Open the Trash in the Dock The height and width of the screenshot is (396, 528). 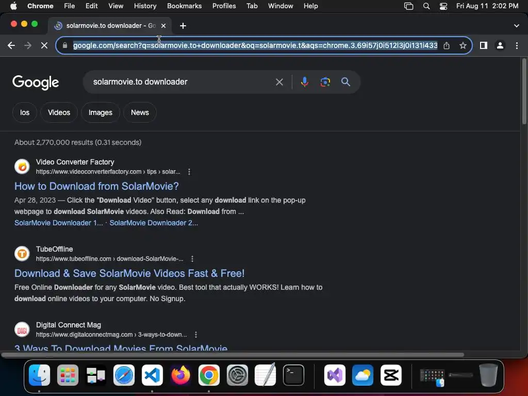click(x=489, y=375)
